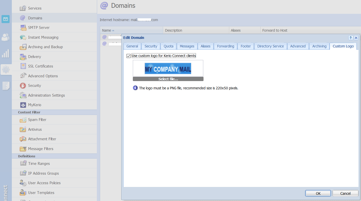
Task: Open User Templates icon
Action: pyautogui.click(x=23, y=193)
